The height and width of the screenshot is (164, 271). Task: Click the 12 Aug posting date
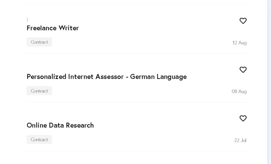(x=239, y=43)
